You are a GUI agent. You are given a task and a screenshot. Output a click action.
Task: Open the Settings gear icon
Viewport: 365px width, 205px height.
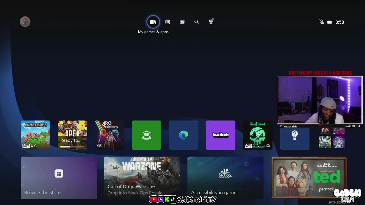coord(211,22)
